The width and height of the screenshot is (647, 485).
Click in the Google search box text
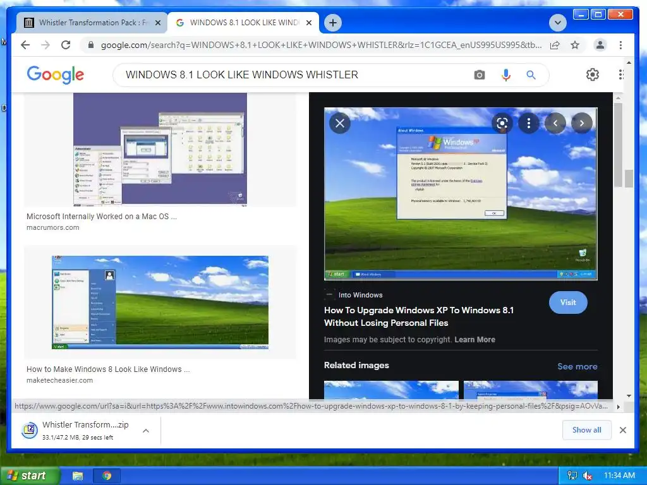(242, 75)
